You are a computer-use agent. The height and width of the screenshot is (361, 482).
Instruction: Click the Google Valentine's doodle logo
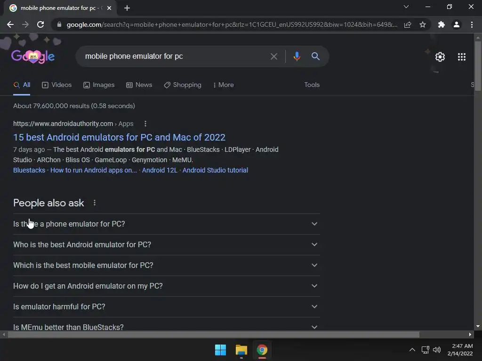click(33, 56)
